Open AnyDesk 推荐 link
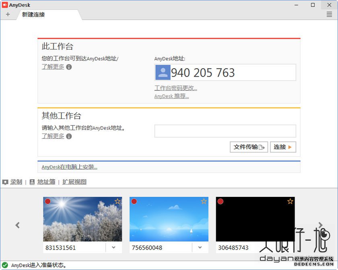This screenshot has width=338, height=270. [171, 96]
